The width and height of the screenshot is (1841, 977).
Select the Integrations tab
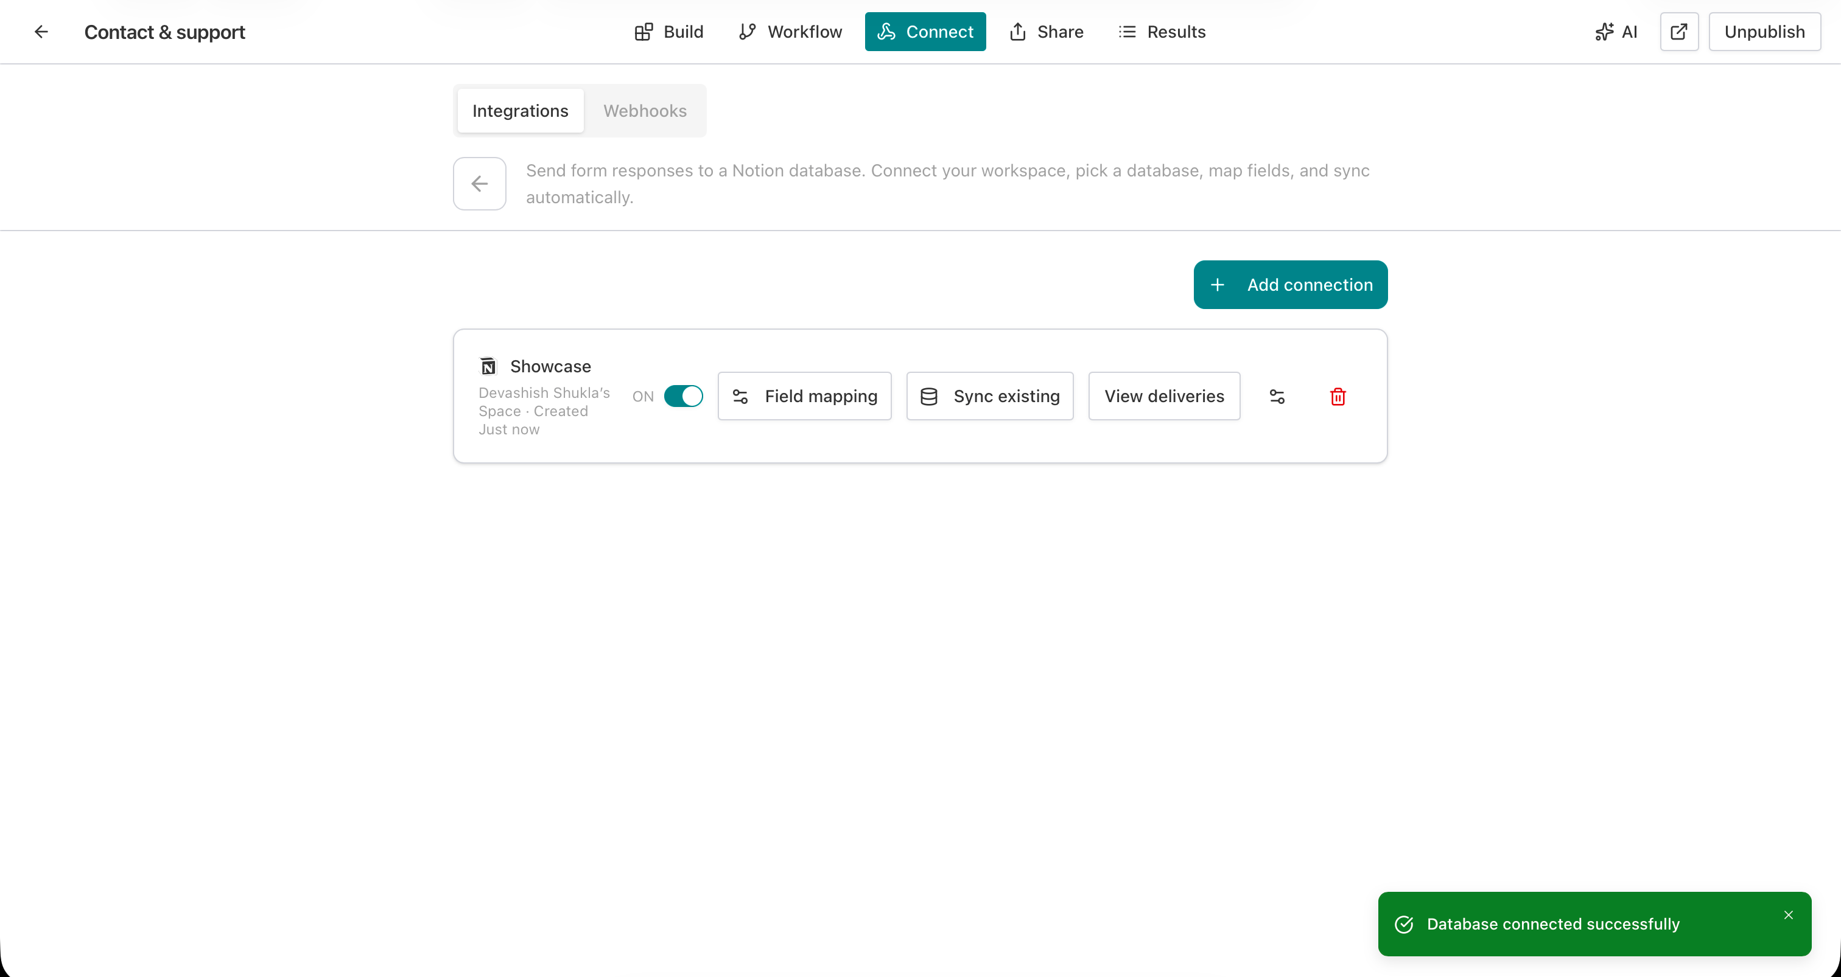click(519, 111)
